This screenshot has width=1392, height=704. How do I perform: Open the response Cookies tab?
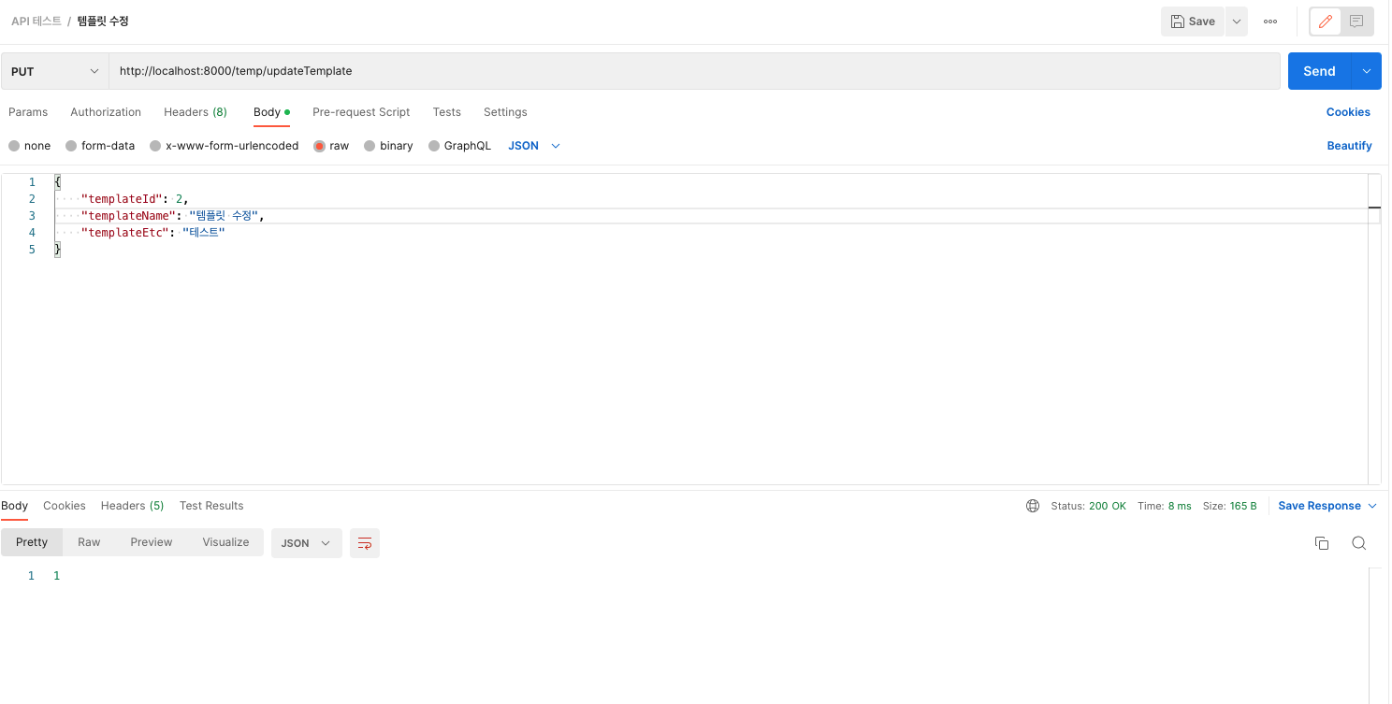65,506
